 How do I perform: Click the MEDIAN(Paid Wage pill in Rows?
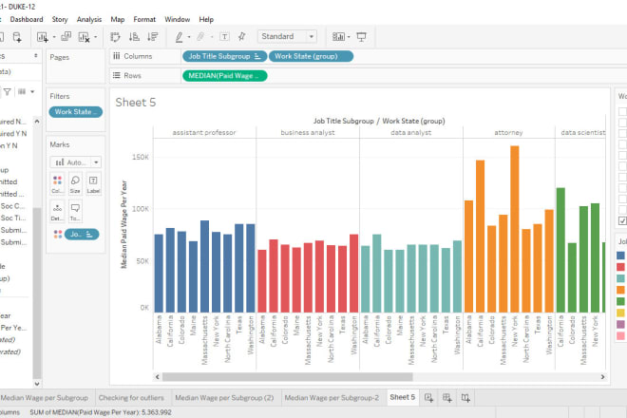click(225, 76)
